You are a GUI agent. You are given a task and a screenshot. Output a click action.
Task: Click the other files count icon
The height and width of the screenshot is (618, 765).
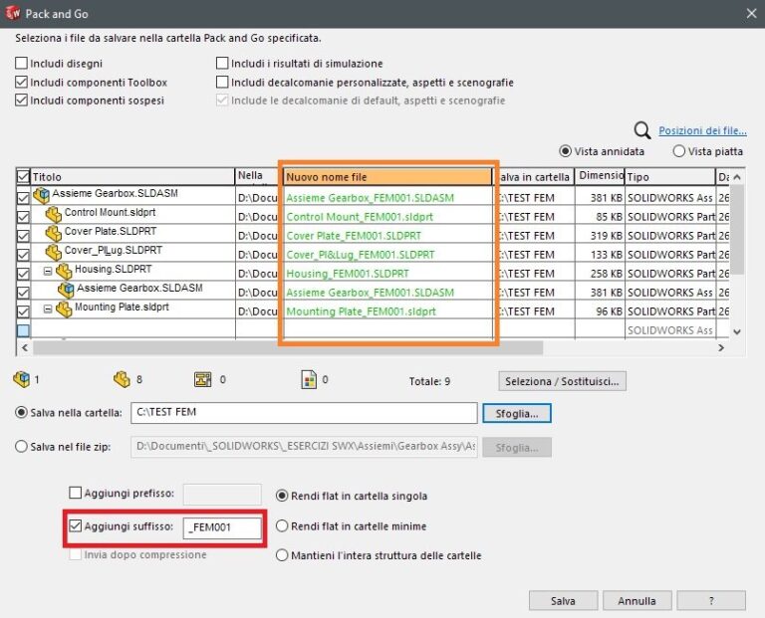[x=309, y=380]
